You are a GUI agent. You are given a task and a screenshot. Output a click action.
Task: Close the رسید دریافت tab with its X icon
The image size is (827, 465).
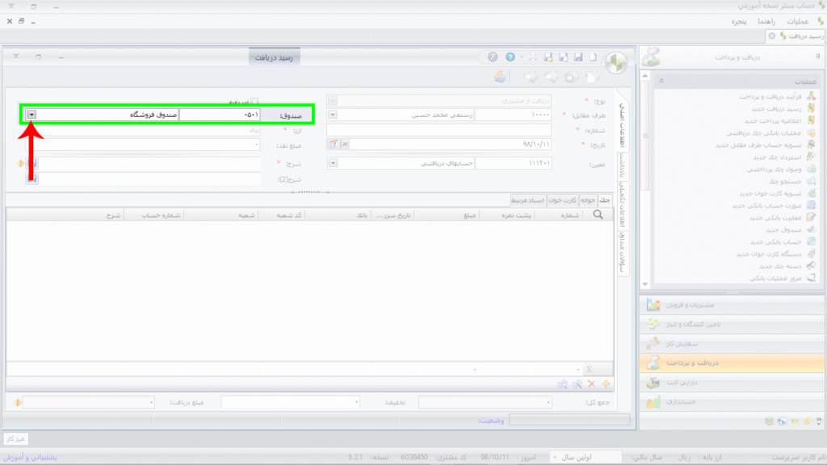pyautogui.click(x=771, y=36)
